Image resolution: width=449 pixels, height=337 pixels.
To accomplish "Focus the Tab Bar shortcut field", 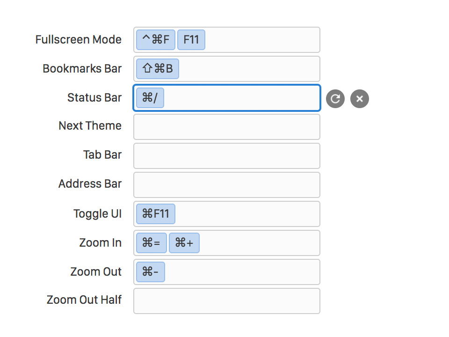I will (226, 156).
